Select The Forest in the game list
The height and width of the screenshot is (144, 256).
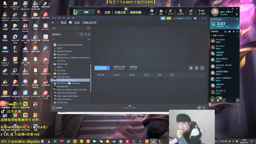pyautogui.click(x=61, y=61)
